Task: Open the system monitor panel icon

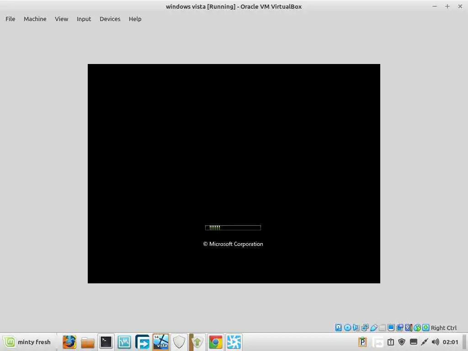Action: (124, 342)
